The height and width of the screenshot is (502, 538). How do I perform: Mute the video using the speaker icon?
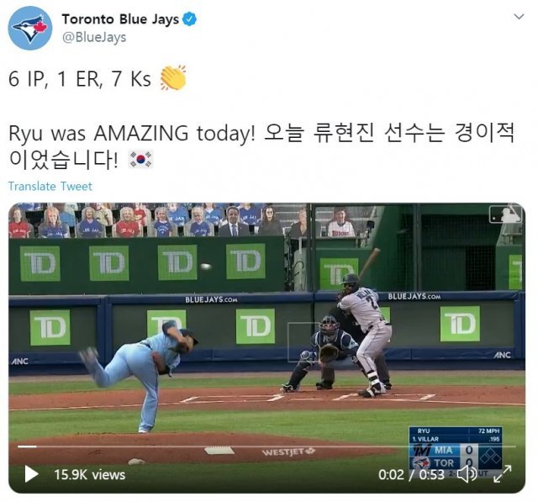point(467,474)
